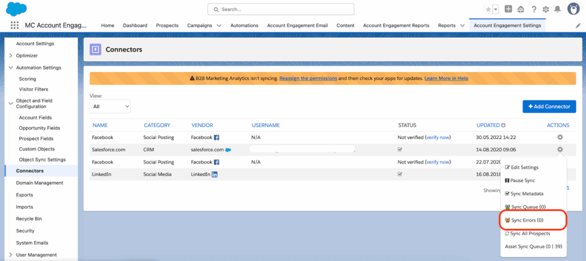586x261 pixels.
Task: Open the user avatar profile menu
Action: pyautogui.click(x=573, y=9)
